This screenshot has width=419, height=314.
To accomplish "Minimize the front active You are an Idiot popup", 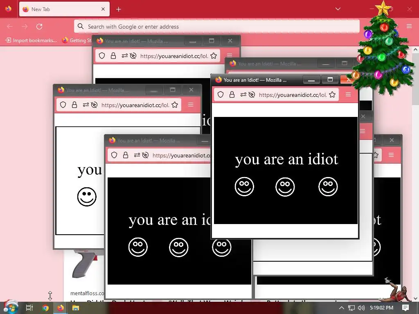I will (x=311, y=80).
